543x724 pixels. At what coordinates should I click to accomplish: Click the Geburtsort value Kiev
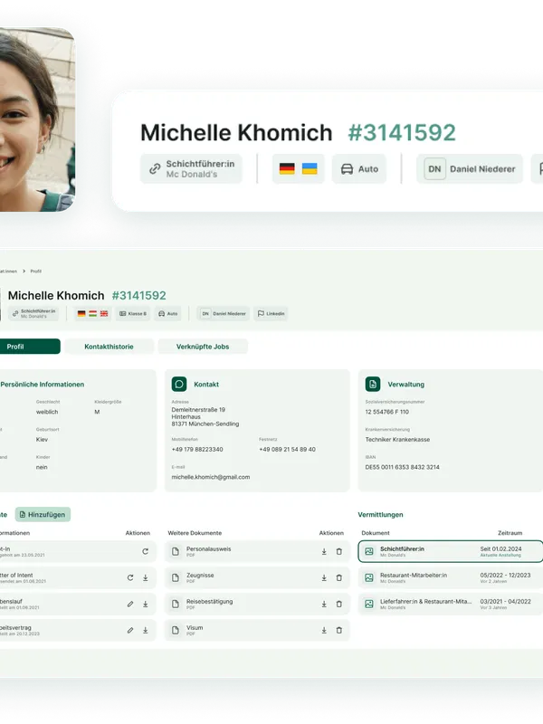[x=42, y=440]
